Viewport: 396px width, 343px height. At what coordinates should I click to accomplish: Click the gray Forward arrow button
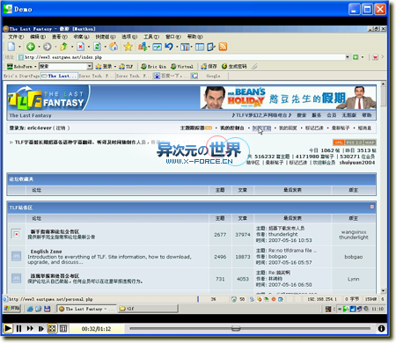pyautogui.click(x=48, y=47)
